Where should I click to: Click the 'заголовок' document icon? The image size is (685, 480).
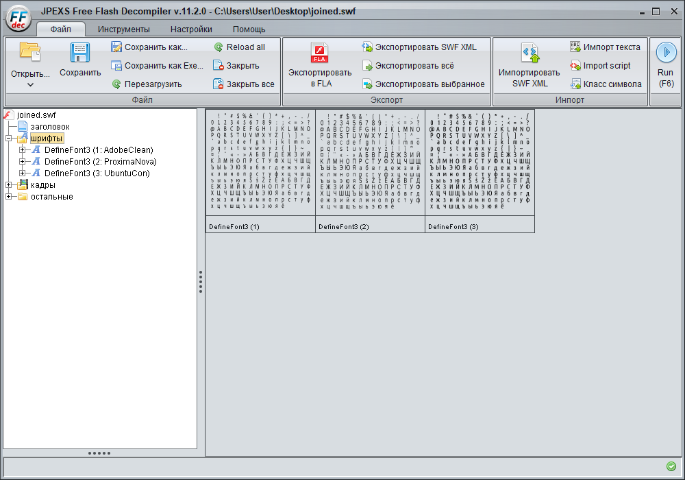tap(23, 127)
